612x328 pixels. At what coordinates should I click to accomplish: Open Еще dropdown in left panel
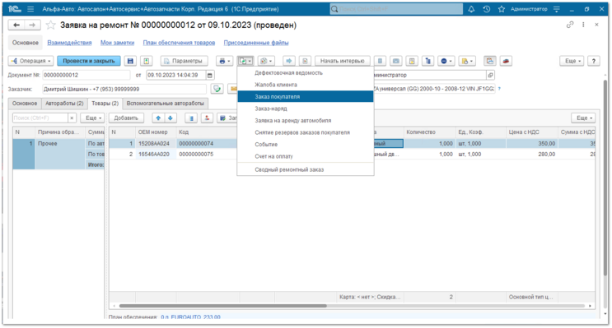click(93, 118)
